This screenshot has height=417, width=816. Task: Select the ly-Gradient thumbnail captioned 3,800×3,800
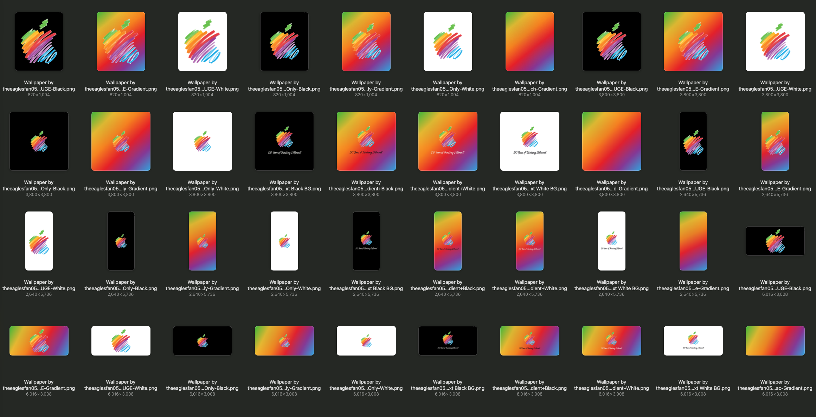click(x=121, y=141)
